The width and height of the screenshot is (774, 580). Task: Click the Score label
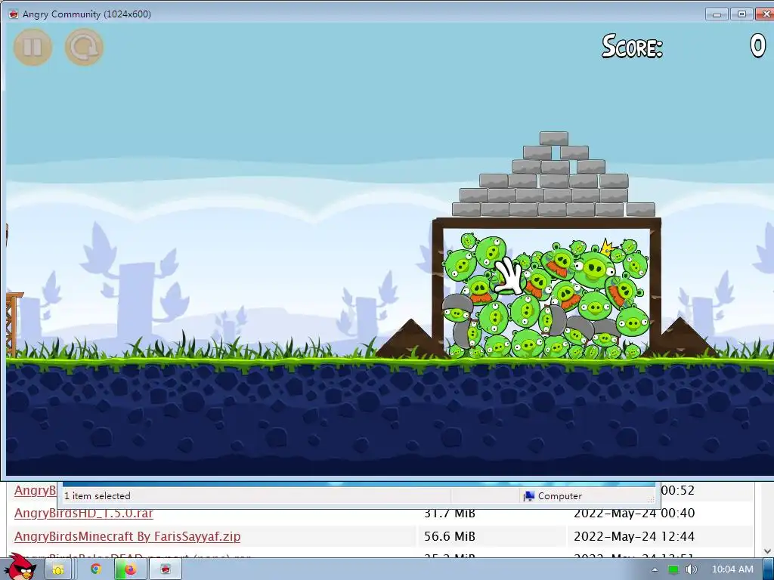tap(632, 47)
